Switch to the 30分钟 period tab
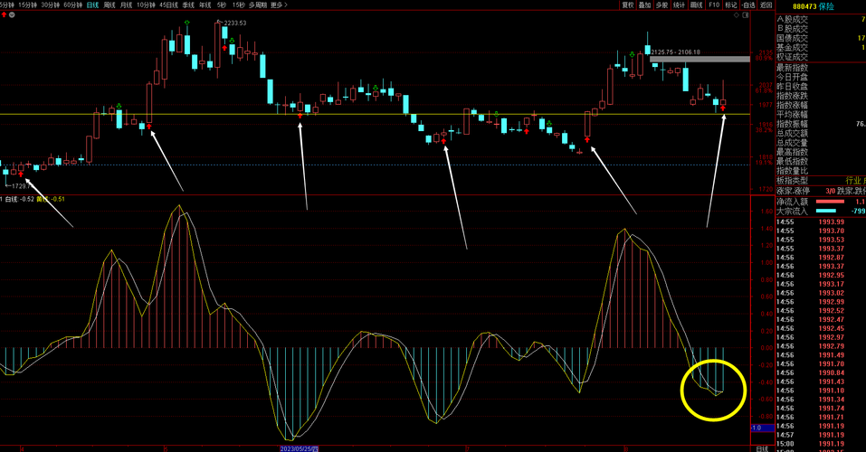 pos(51,5)
